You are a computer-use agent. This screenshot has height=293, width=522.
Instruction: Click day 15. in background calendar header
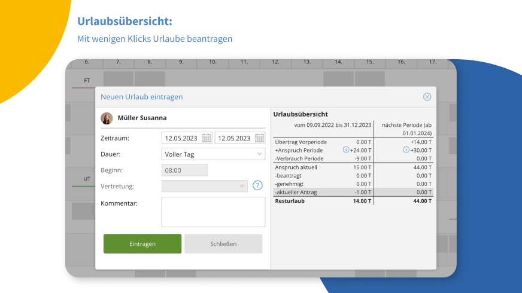(x=370, y=62)
